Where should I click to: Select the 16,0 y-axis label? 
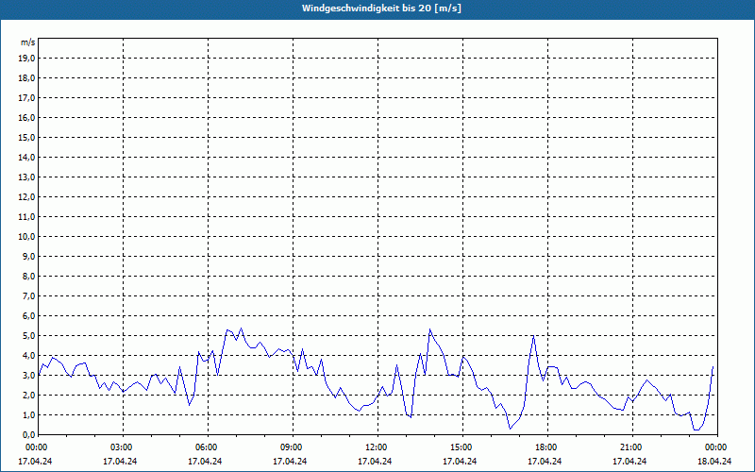(26, 117)
